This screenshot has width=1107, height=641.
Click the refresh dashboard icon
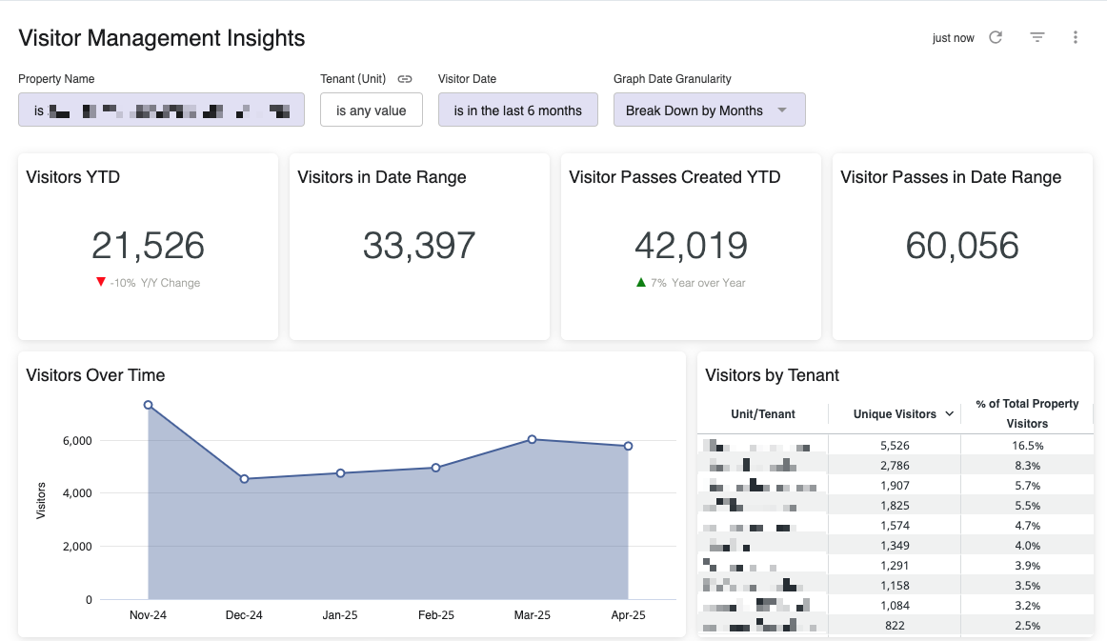996,37
